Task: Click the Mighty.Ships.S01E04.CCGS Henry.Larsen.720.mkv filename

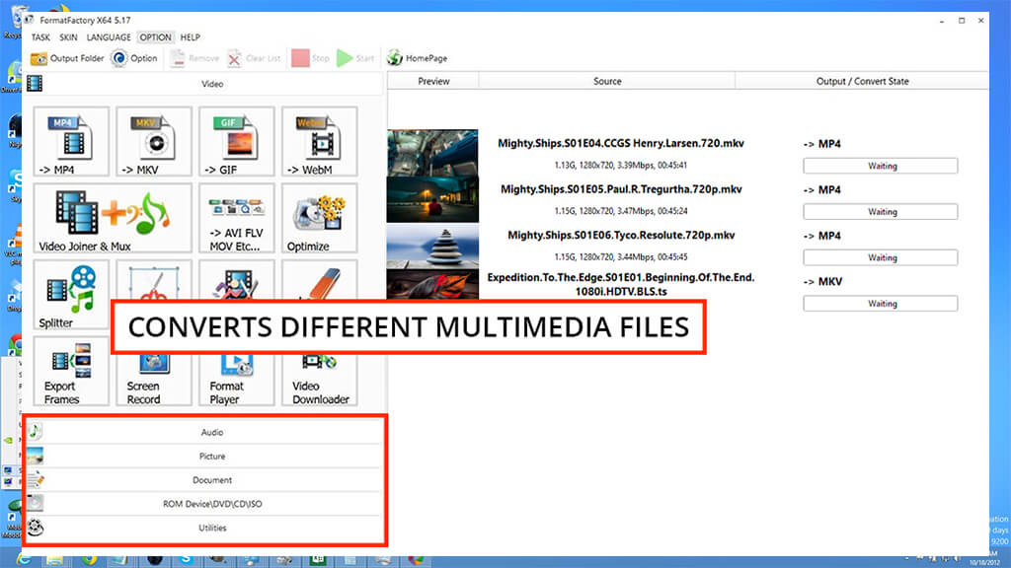Action: 621,143
